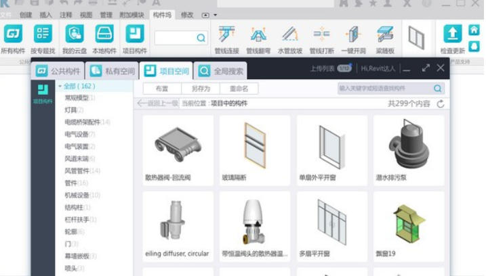
Task: Select the 多扇平开窗 component thumbnail
Action: [331, 227]
